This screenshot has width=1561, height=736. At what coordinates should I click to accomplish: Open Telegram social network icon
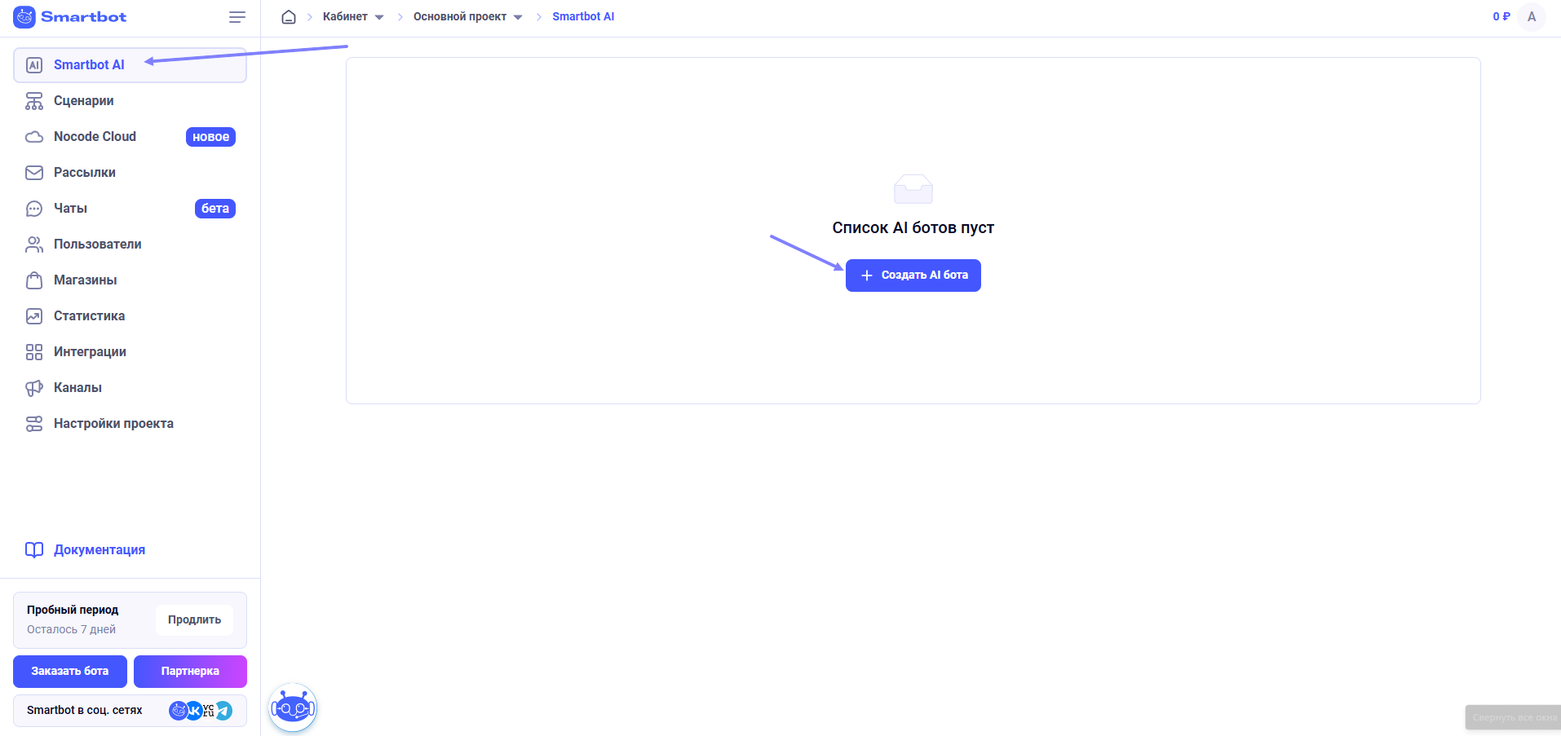pyautogui.click(x=223, y=711)
